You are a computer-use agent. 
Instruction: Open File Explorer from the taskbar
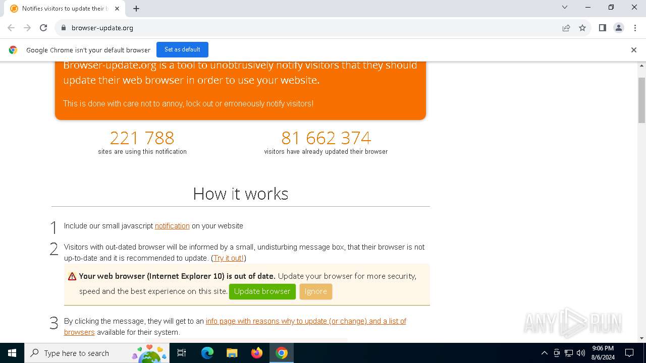pos(232,353)
